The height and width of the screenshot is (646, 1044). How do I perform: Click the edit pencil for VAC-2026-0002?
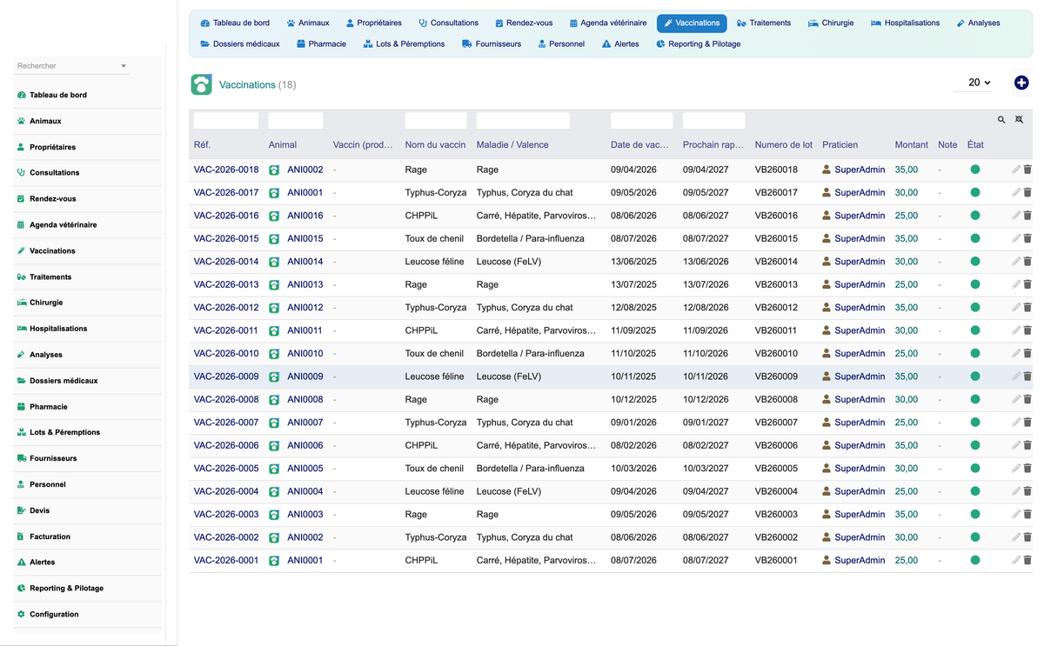click(x=1016, y=537)
